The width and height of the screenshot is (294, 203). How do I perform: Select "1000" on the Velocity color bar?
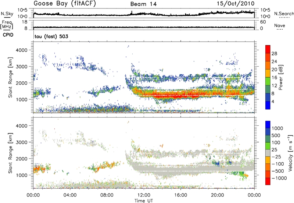(277, 128)
